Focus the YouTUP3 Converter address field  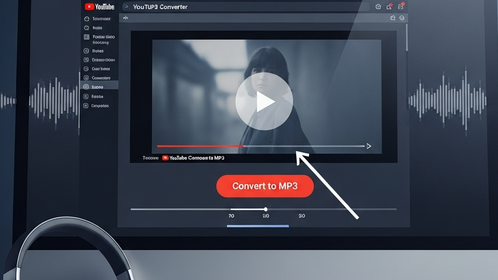pyautogui.click(x=246, y=7)
